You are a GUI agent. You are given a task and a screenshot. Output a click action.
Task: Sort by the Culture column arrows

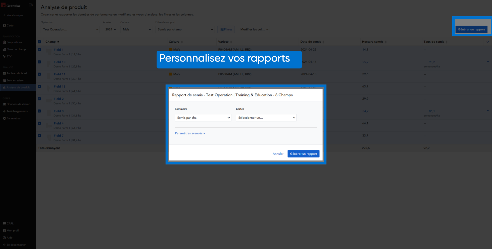pos(182,42)
